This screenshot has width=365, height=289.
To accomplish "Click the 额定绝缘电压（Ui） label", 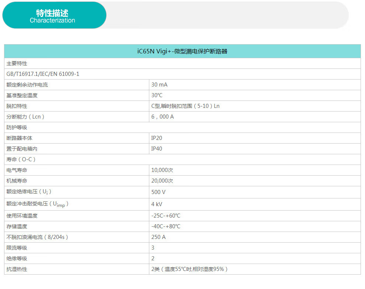I will pos(29,192).
